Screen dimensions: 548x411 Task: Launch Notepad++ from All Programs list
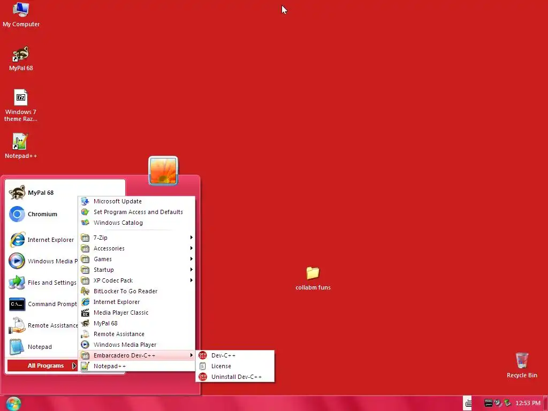[136, 366]
